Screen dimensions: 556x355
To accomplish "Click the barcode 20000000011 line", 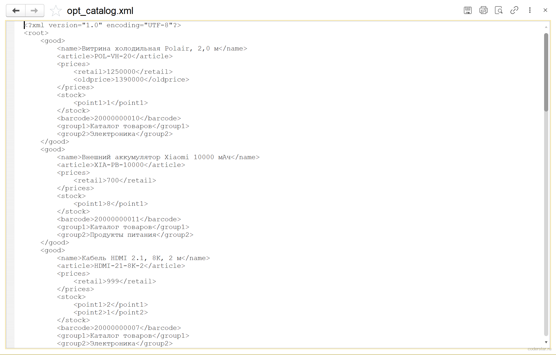I will click(x=119, y=219).
